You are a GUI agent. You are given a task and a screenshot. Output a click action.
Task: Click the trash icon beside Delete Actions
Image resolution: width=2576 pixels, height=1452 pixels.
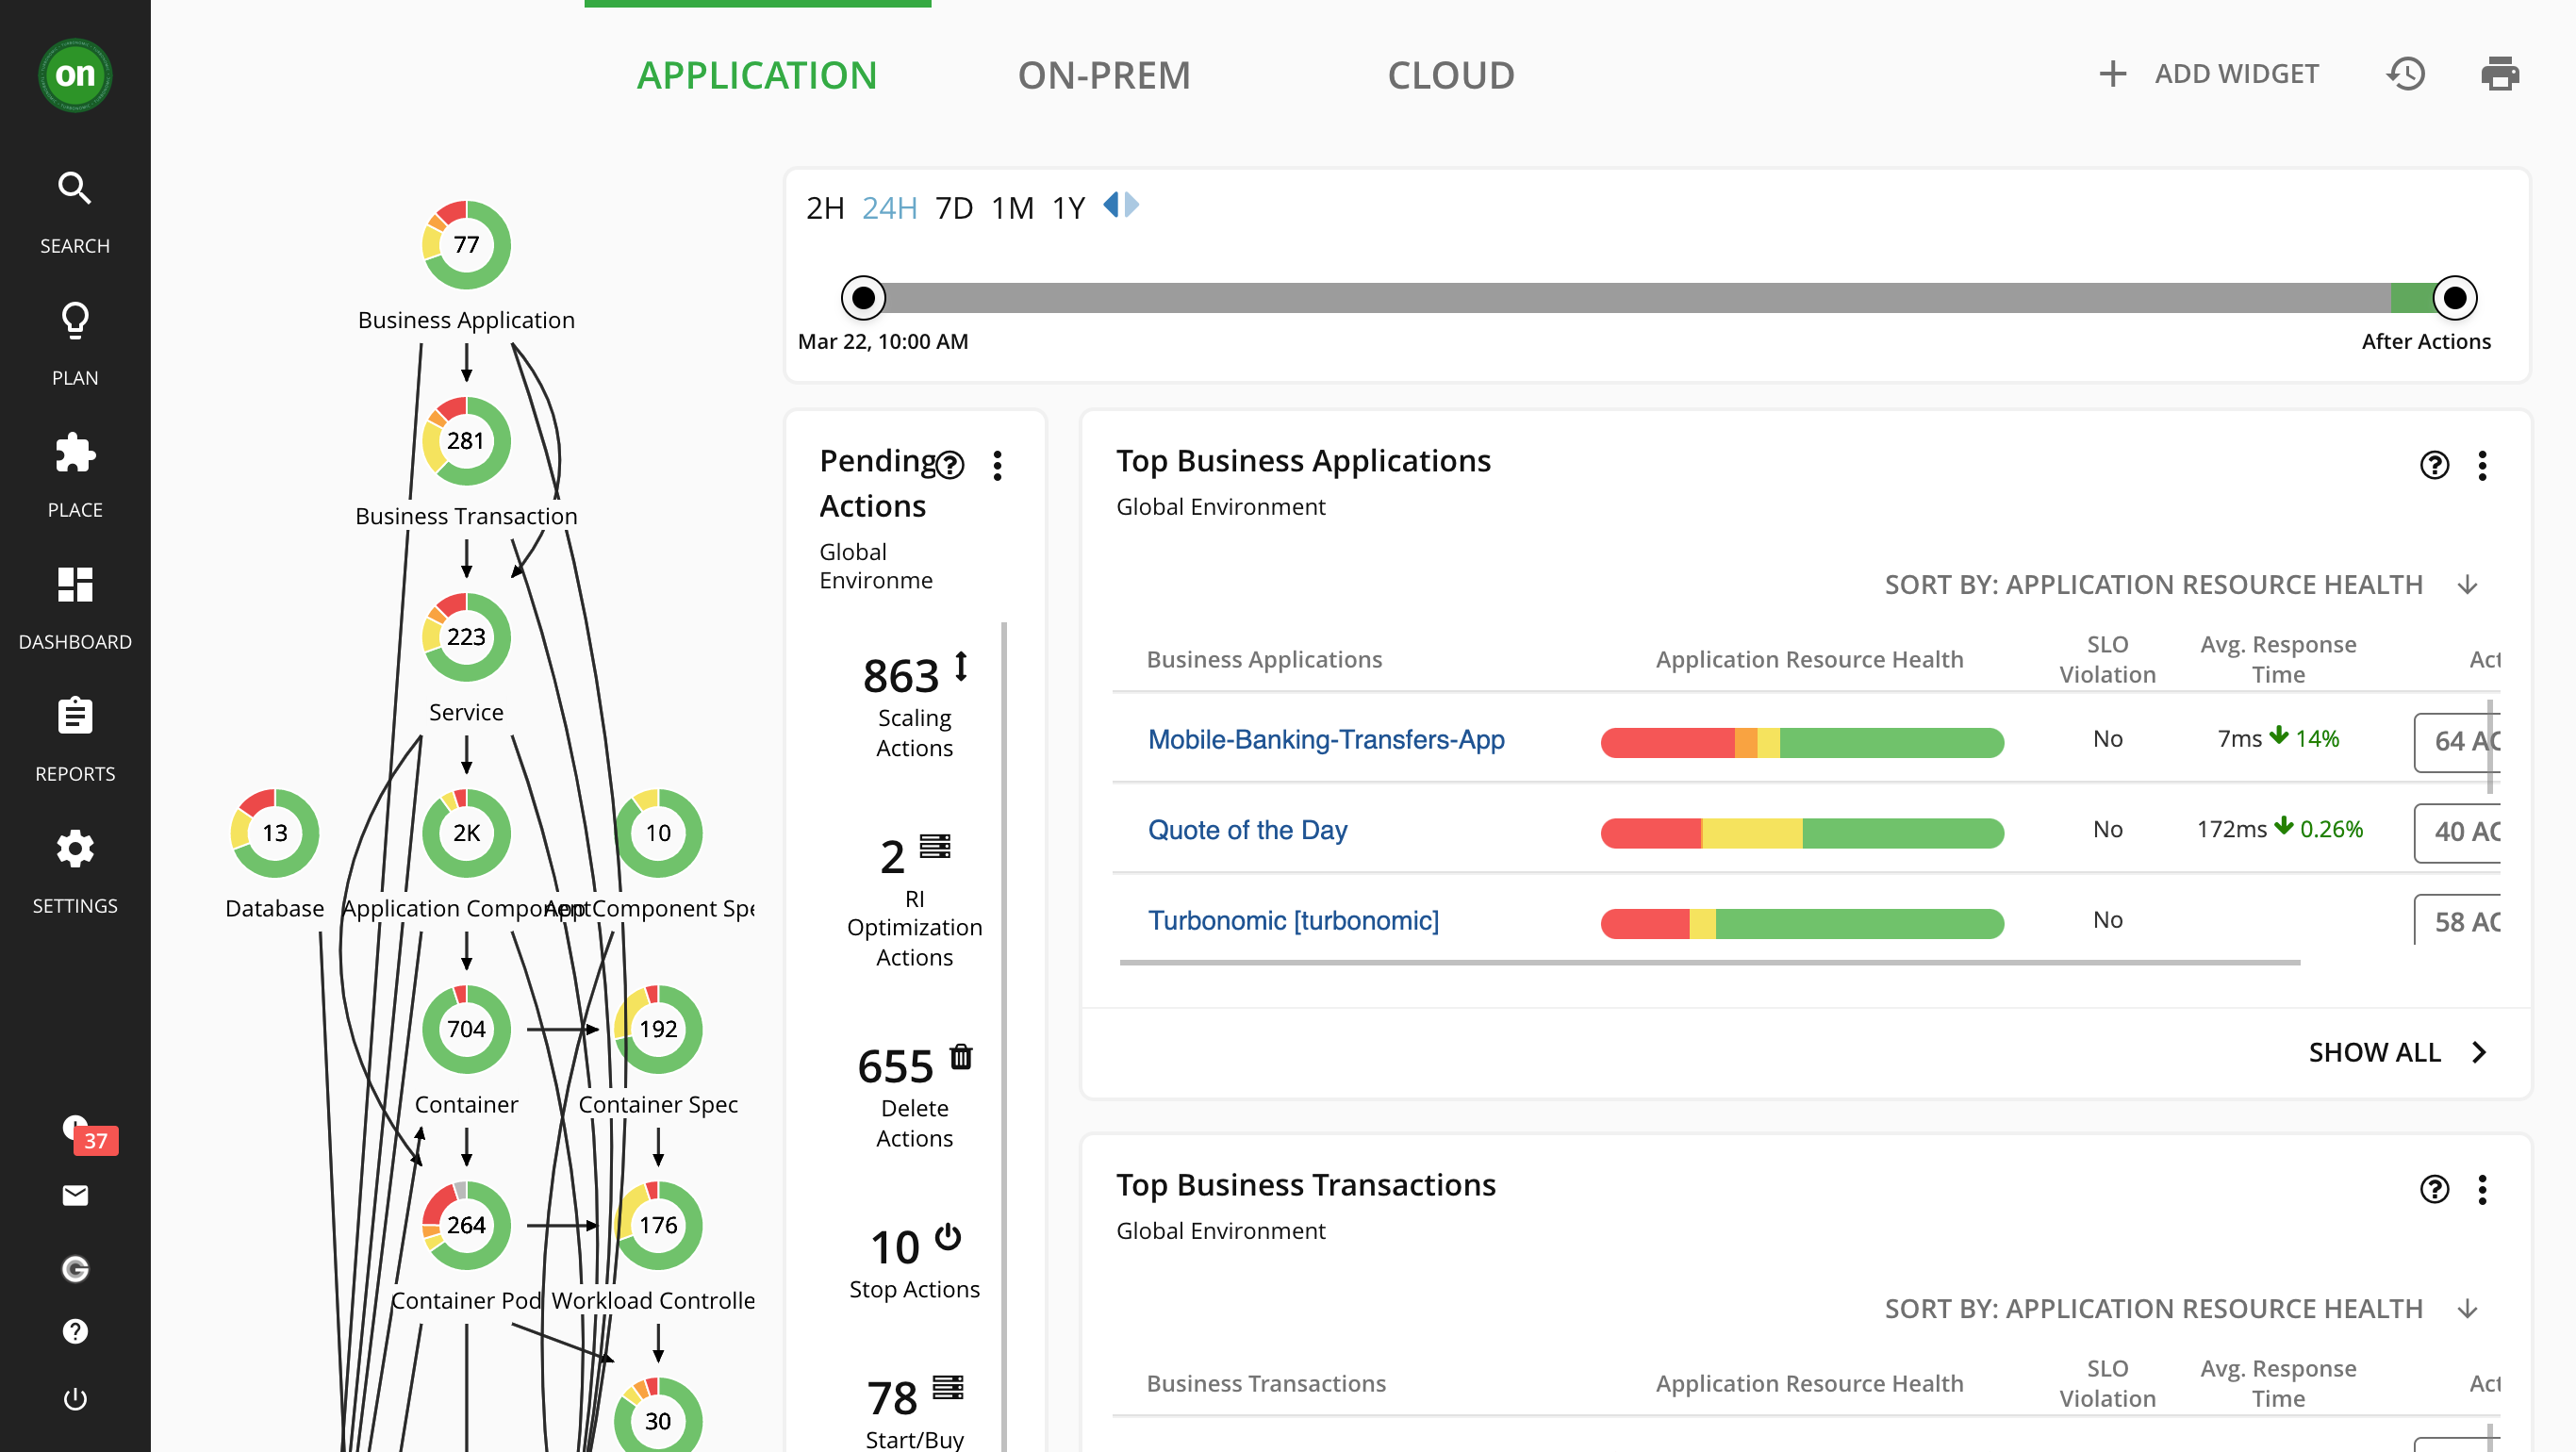pyautogui.click(x=960, y=1057)
